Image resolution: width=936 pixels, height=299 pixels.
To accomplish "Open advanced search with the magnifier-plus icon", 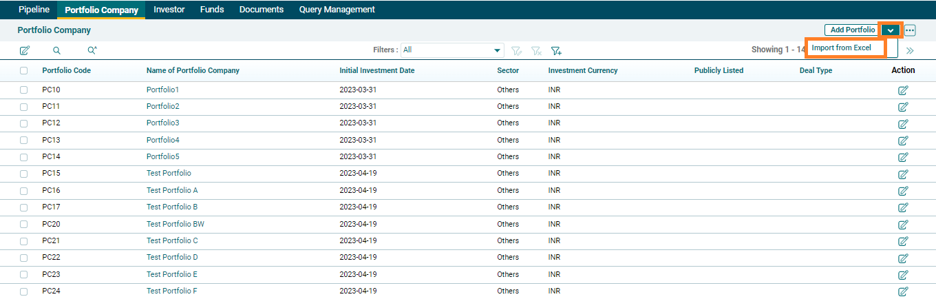I will pos(92,50).
